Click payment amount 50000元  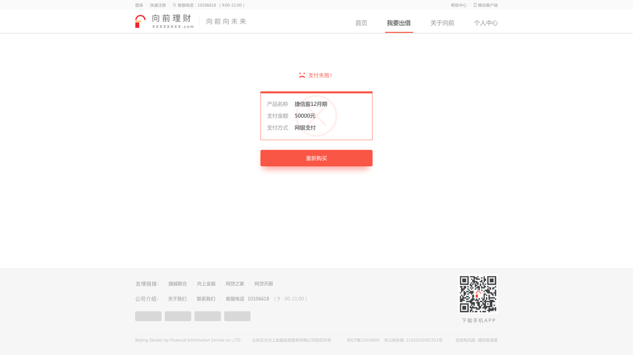[x=305, y=116]
